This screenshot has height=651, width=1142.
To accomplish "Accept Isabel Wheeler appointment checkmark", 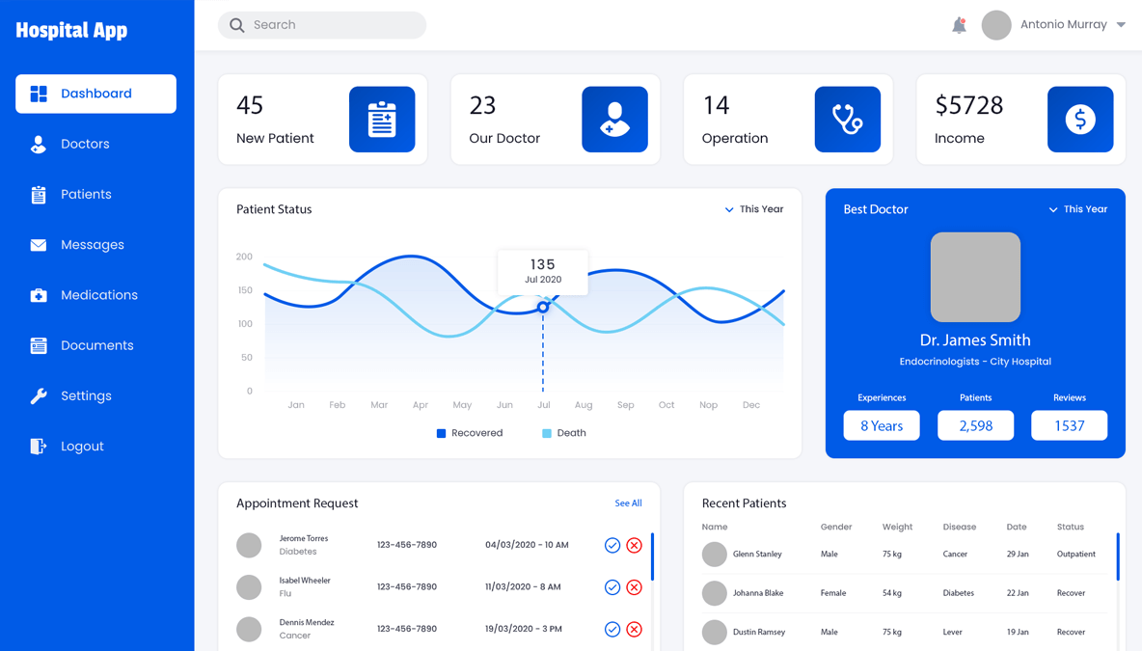I will click(x=612, y=587).
